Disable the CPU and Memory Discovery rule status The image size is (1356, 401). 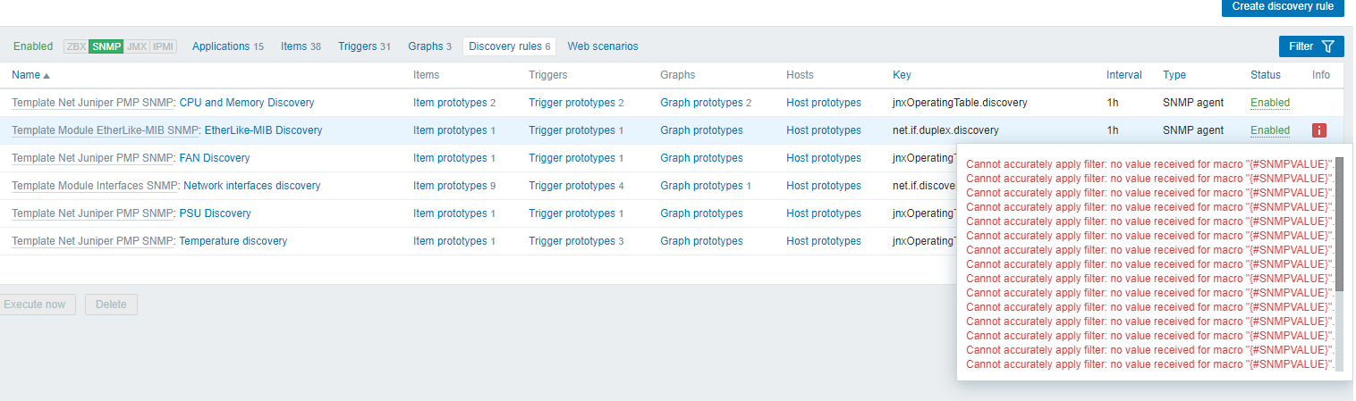[x=1269, y=103]
